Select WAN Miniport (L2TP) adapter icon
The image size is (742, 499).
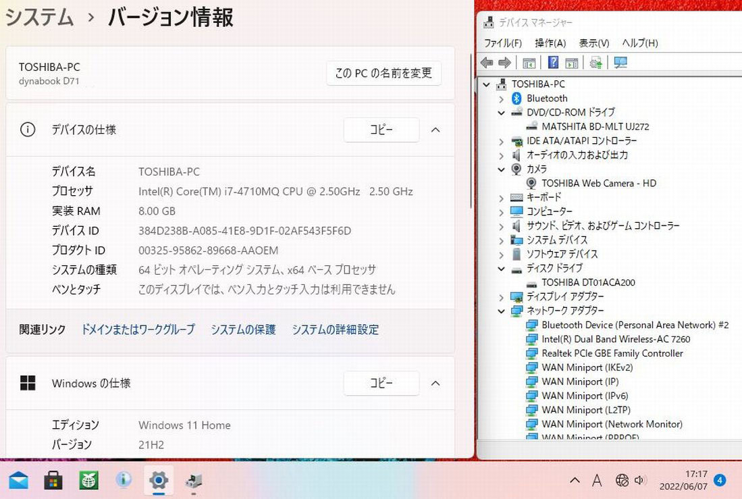pyautogui.click(x=532, y=411)
